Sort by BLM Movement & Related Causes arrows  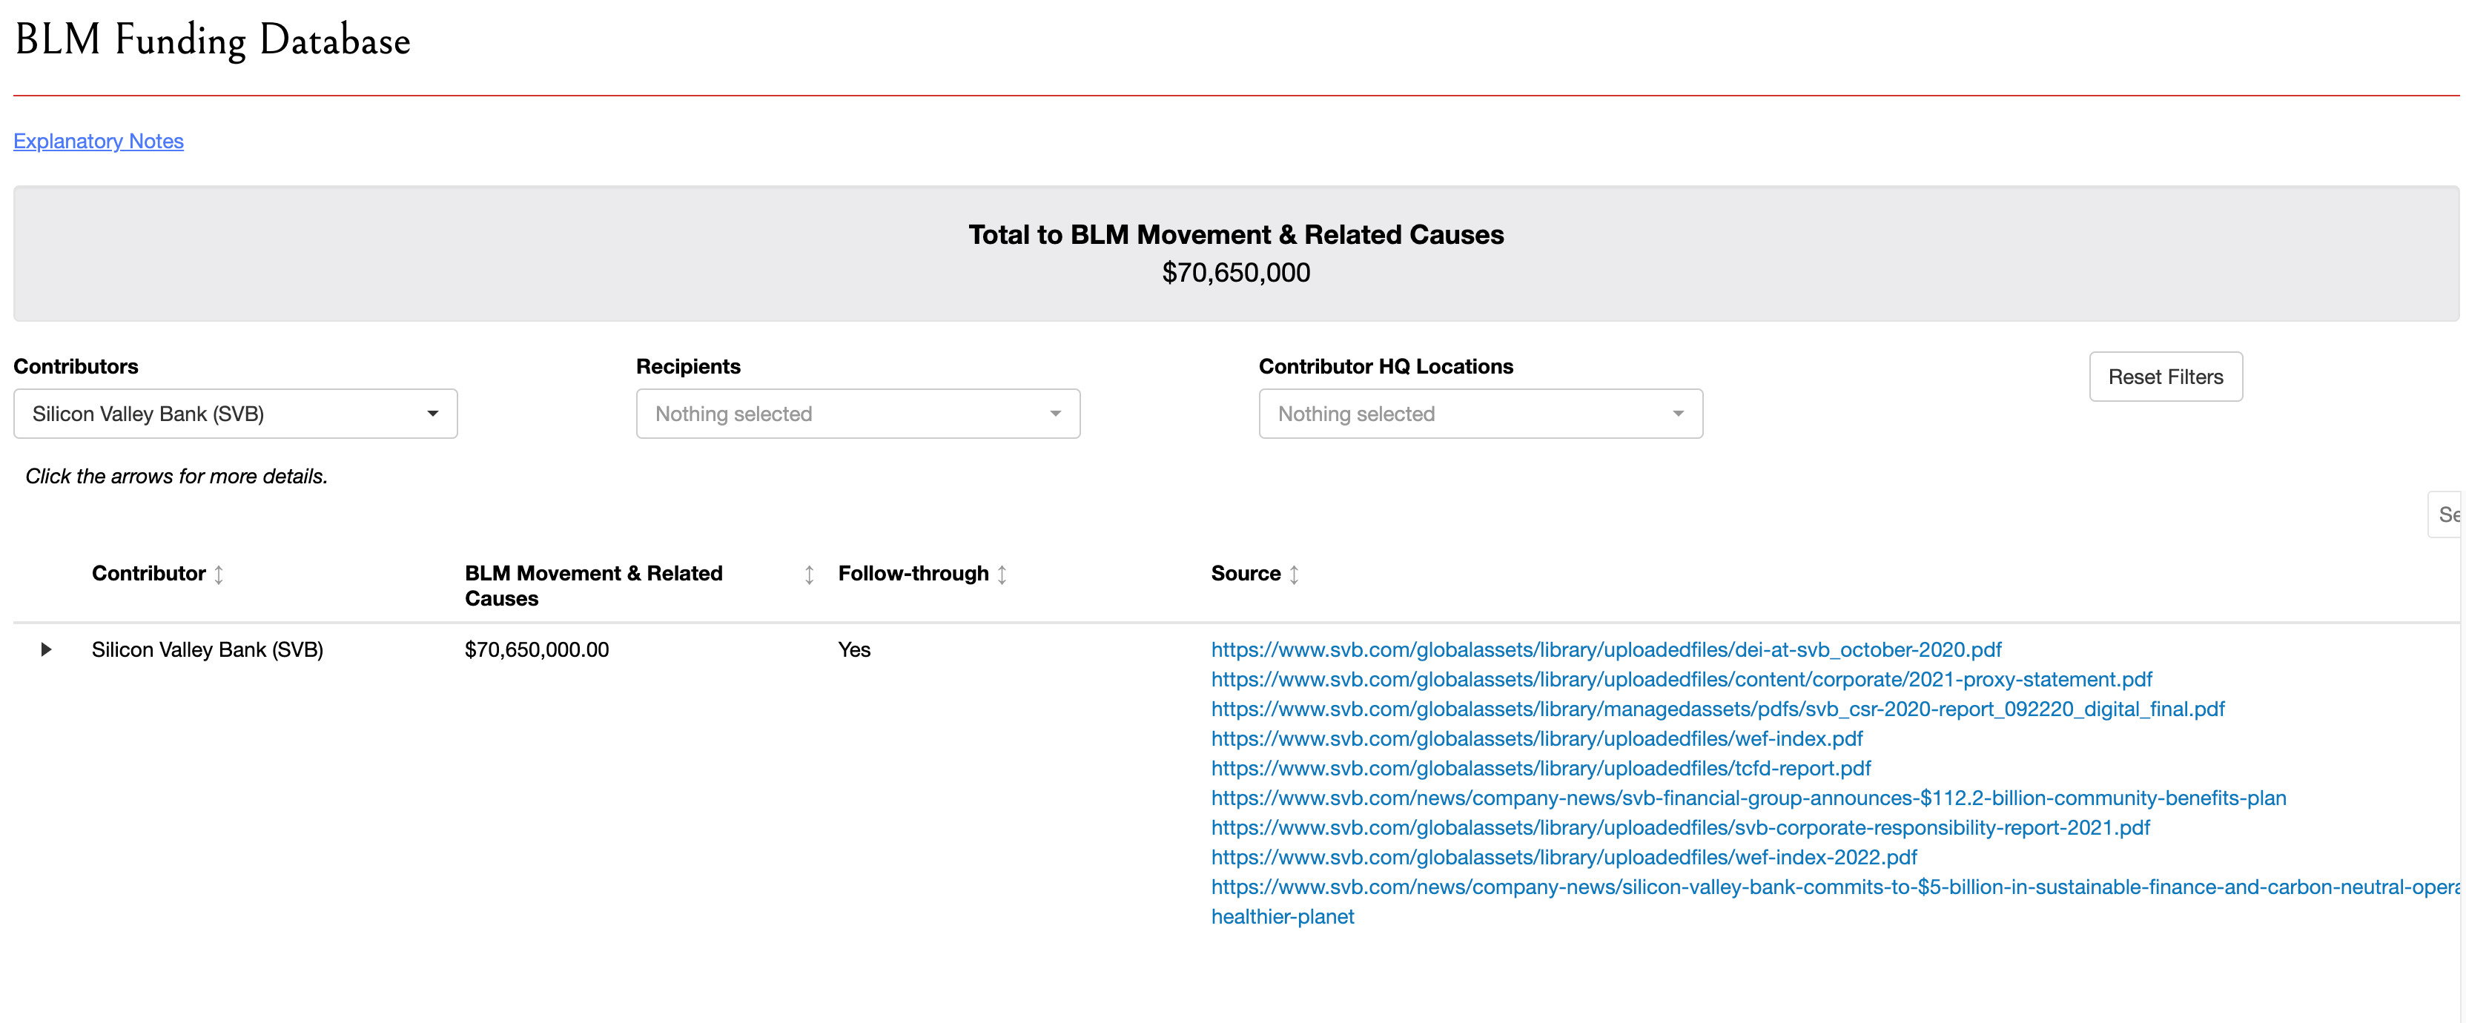pyautogui.click(x=809, y=575)
